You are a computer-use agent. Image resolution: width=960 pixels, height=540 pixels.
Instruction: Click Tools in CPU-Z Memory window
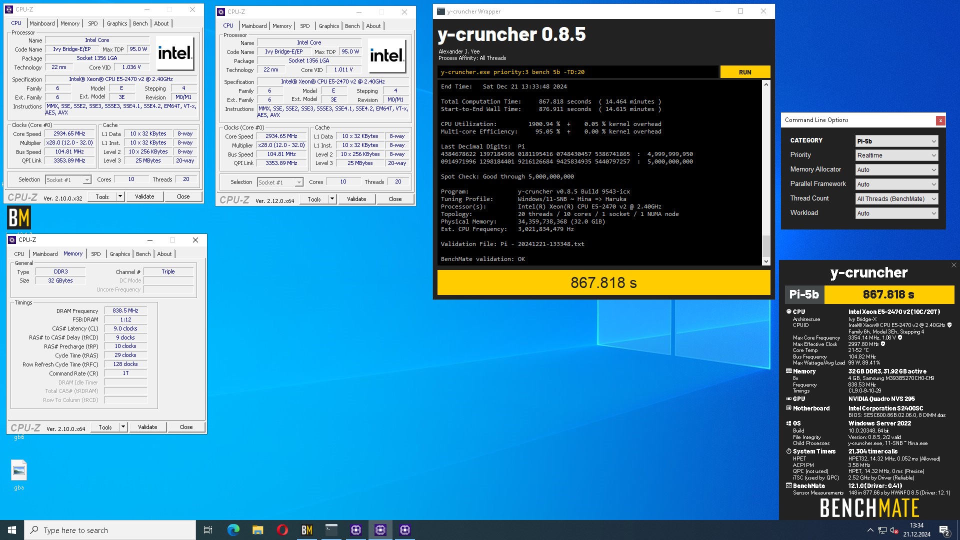(105, 427)
